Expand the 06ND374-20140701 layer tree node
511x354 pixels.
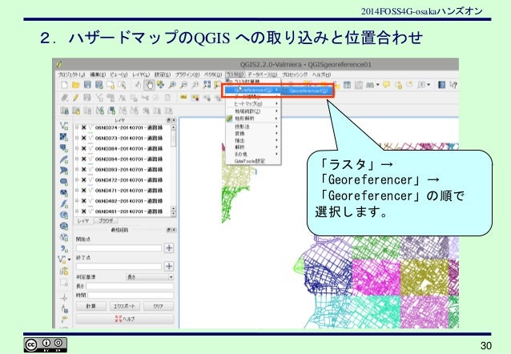77,128
